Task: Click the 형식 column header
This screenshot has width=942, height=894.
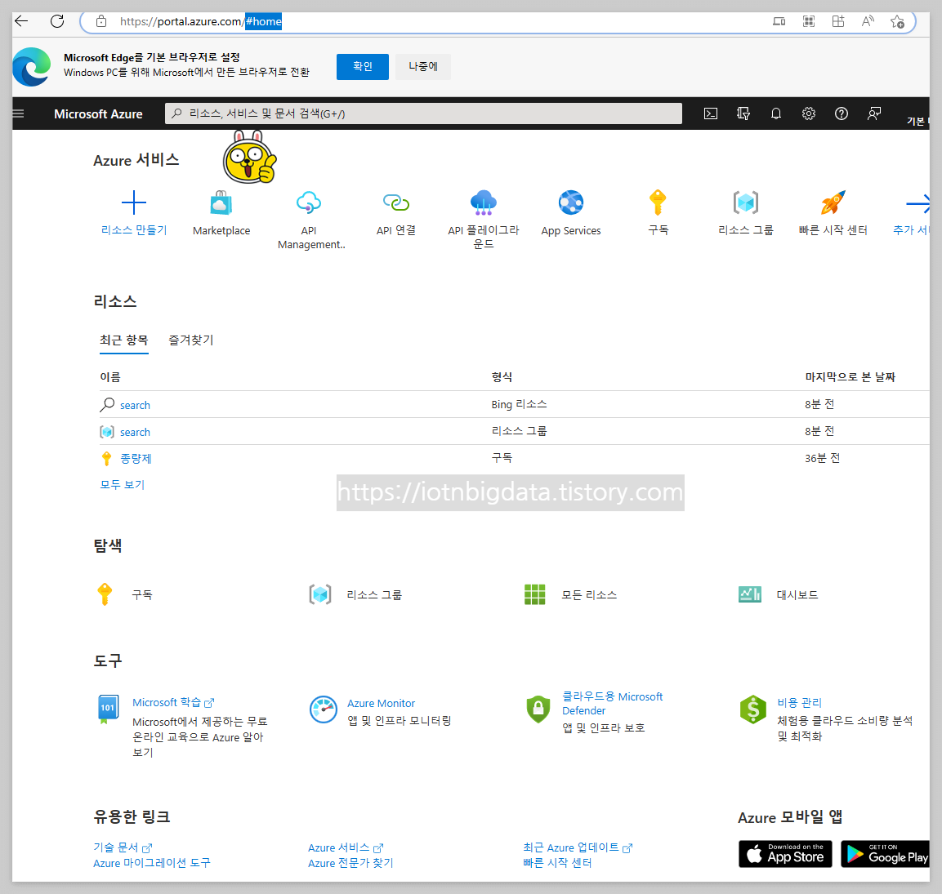Action: (x=502, y=377)
